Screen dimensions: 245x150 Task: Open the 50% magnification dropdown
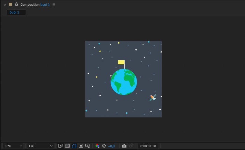point(13,146)
